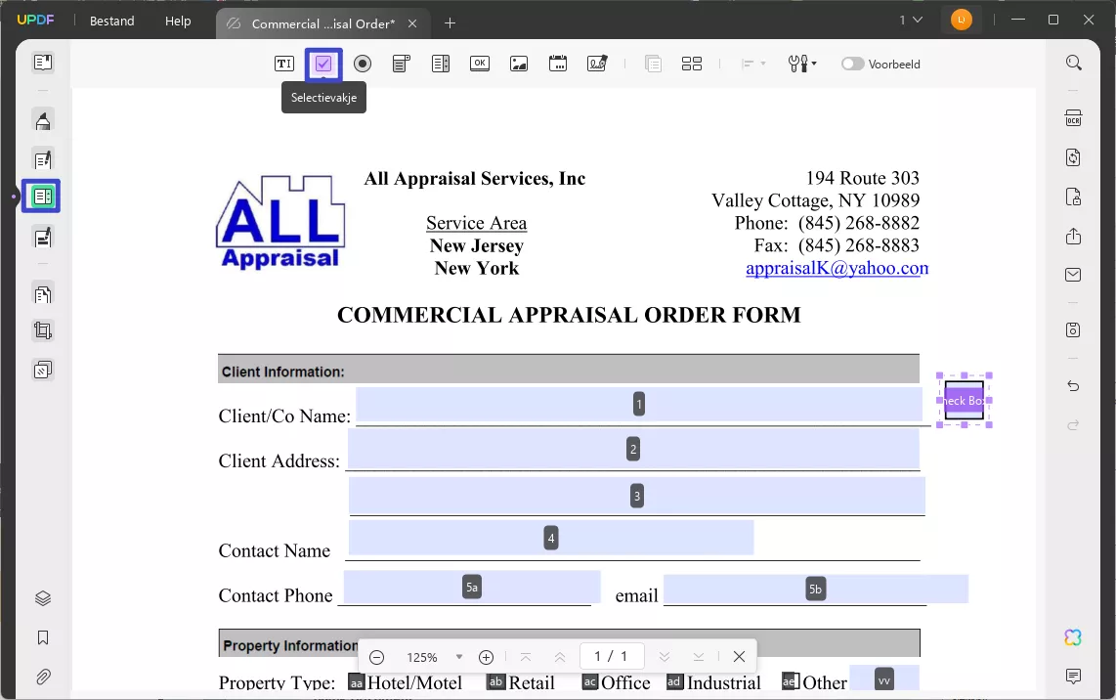Image resolution: width=1116 pixels, height=700 pixels.
Task: Click the appraisalK@yahoo.com email link
Action: 837,269
